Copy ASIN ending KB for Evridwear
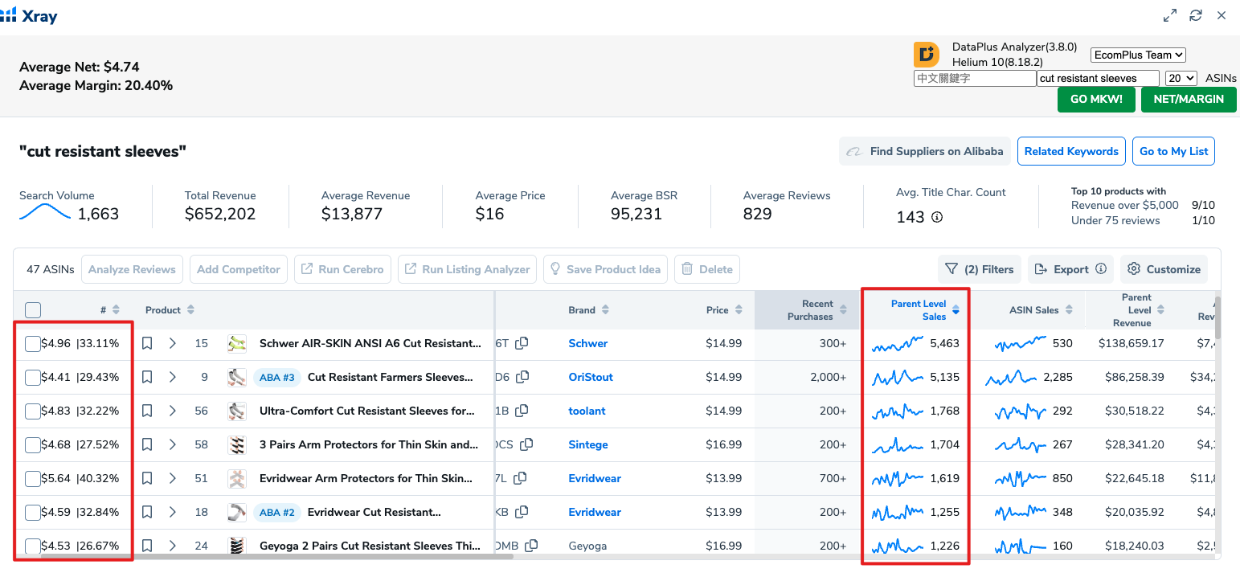Screen dimensions: 1240x577 522,512
